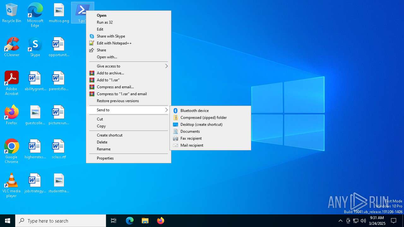Viewport: 404px width, 227px height.
Task: Choose Edit with Notepad++
Action: pos(129,43)
